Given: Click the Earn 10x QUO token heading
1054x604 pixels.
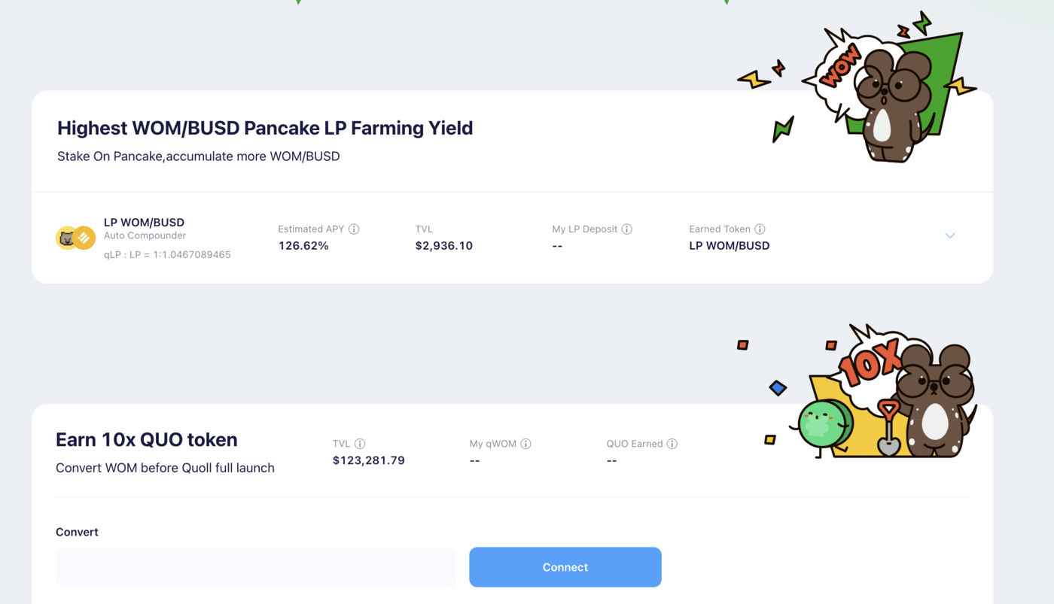Looking at the screenshot, I should coord(147,440).
